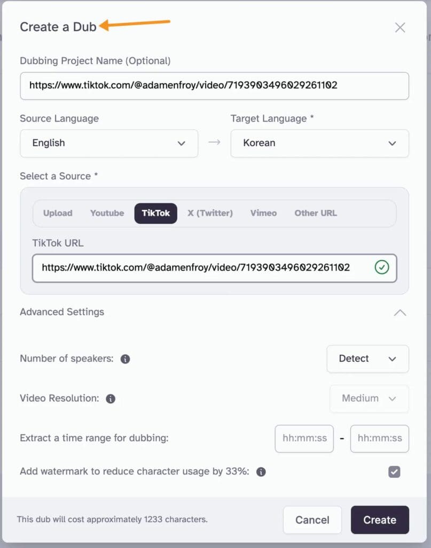This screenshot has height=548, width=431.
Task: Open the Source Language dropdown
Action: (109, 143)
